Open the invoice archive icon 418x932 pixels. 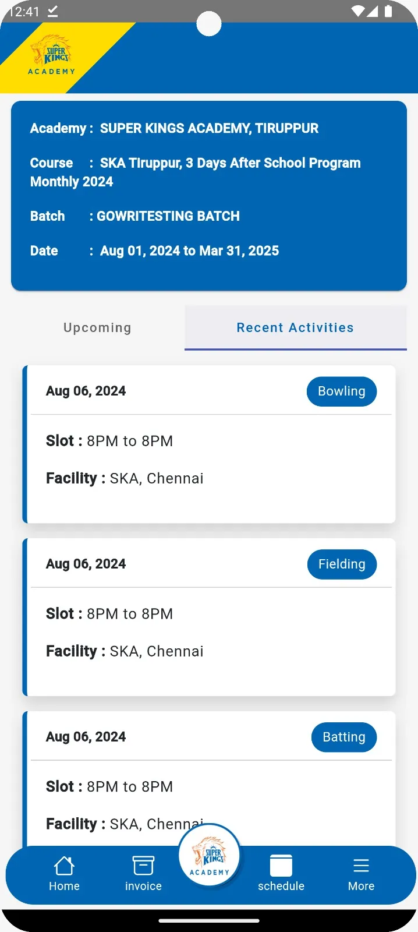coord(143,866)
